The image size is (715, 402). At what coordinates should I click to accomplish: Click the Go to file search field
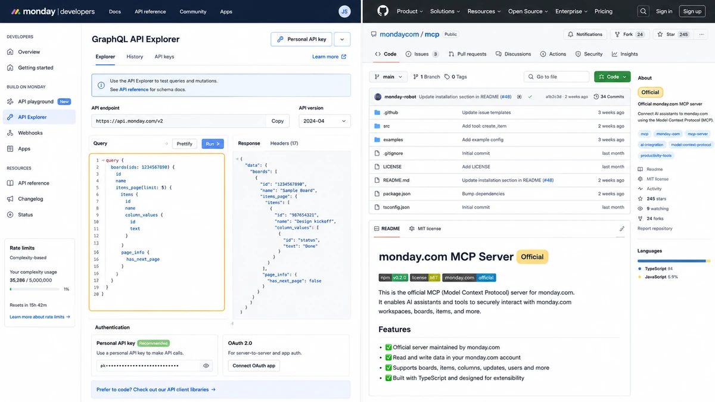pyautogui.click(x=557, y=77)
